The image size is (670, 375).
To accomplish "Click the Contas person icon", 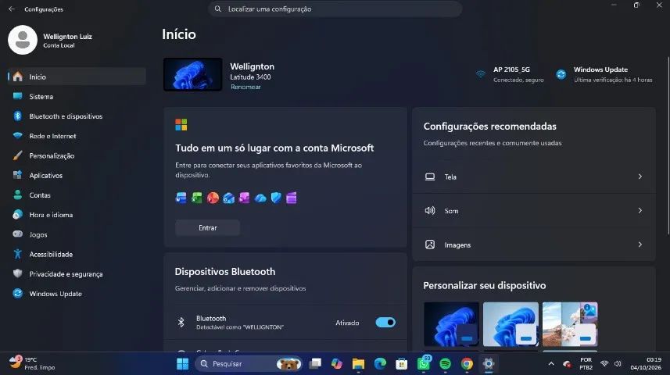I will tap(17, 195).
